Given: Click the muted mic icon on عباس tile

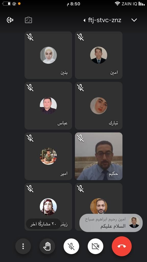Looking at the screenshot, I should point(30,88).
